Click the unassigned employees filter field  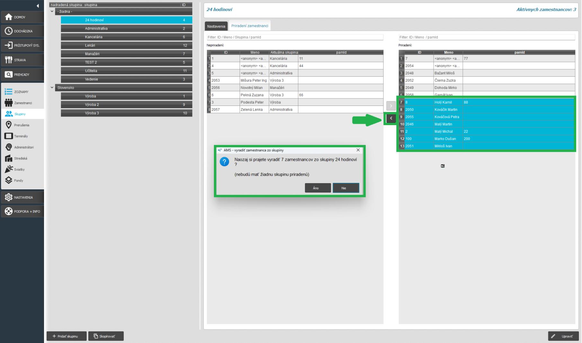click(295, 37)
